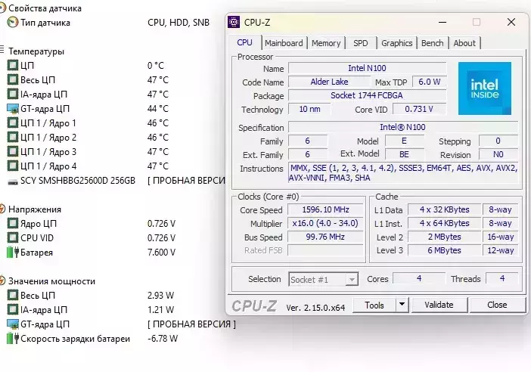The height and width of the screenshot is (372, 531).
Task: Click the icon beside ЦП 1 / Ядро 1
Action: [x=13, y=123]
